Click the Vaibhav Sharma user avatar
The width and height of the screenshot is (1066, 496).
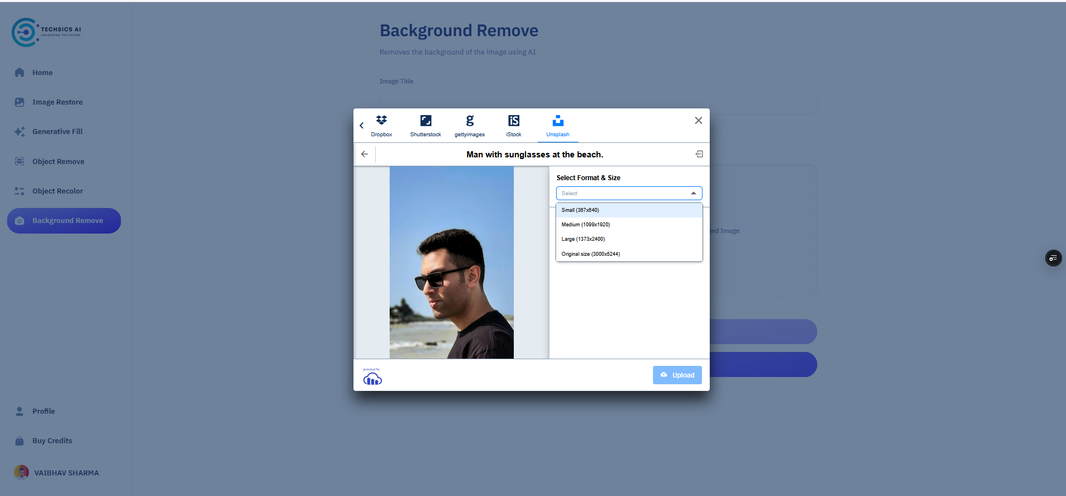21,473
